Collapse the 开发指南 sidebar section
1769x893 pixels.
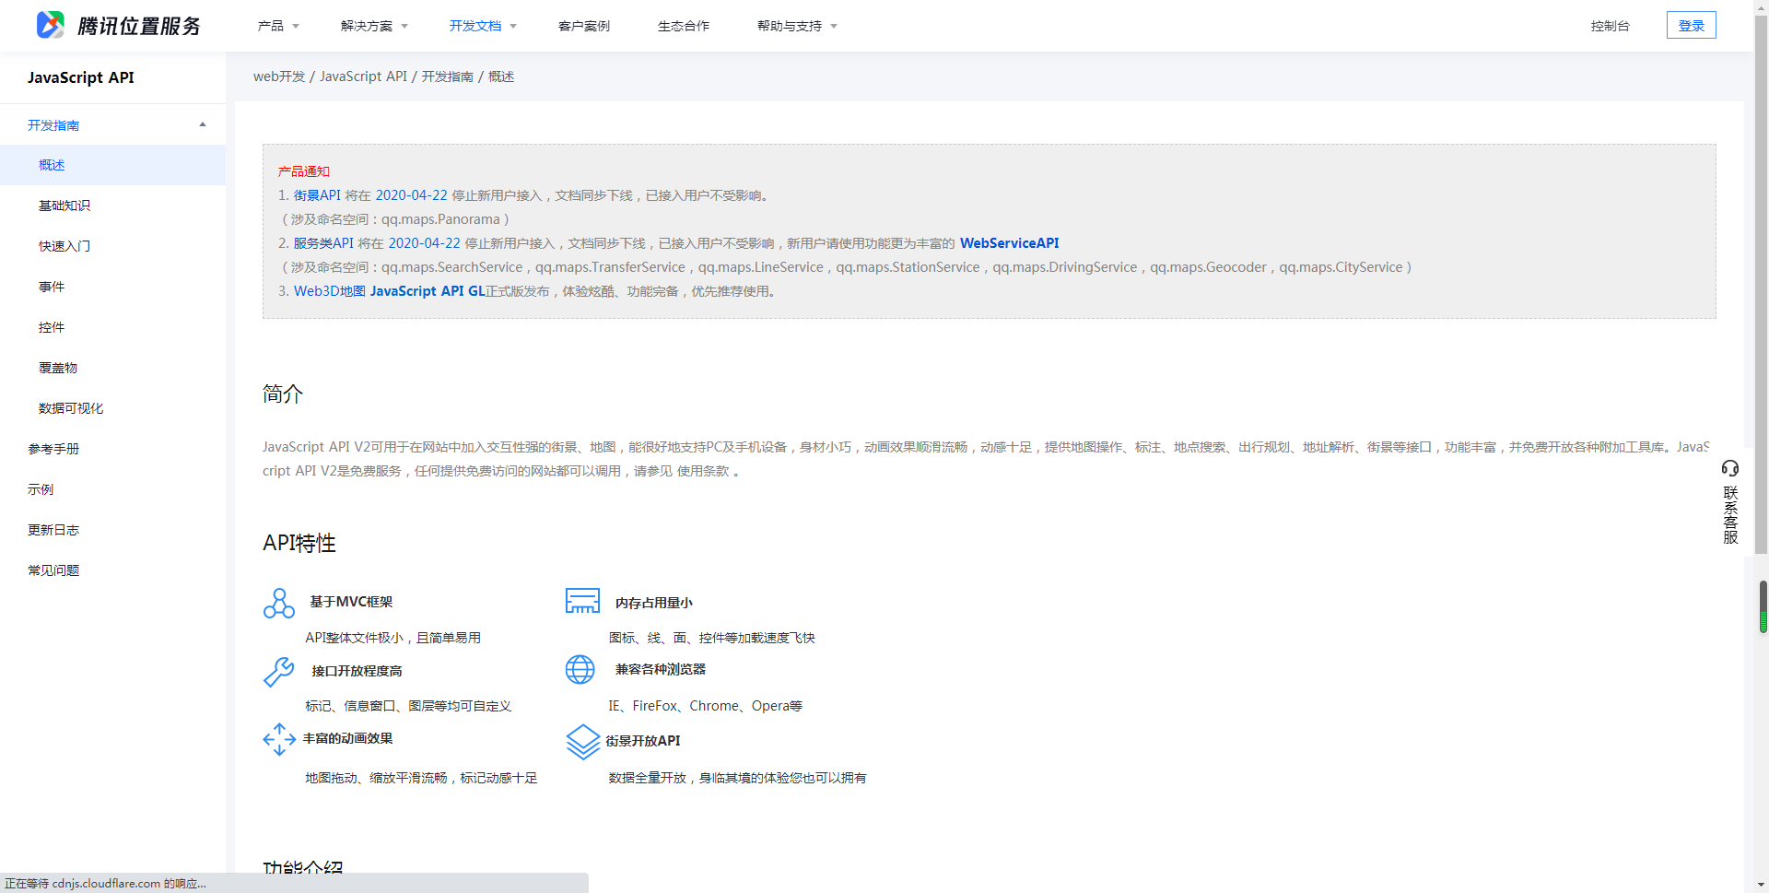click(202, 124)
